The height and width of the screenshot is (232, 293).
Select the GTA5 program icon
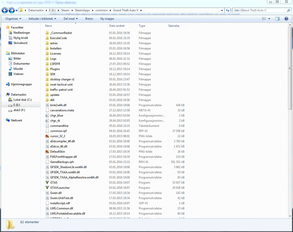(x=47, y=183)
